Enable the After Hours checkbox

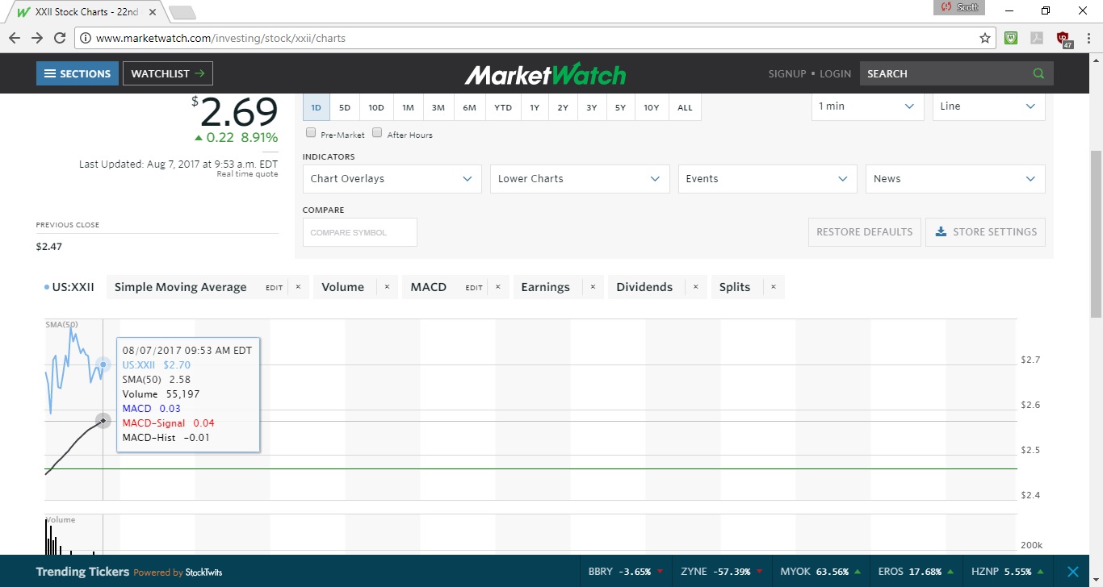click(377, 133)
